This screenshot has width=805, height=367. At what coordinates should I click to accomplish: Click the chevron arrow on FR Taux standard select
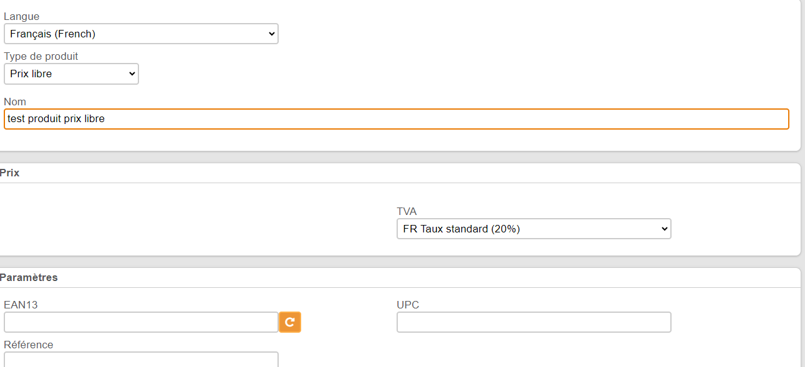(664, 229)
